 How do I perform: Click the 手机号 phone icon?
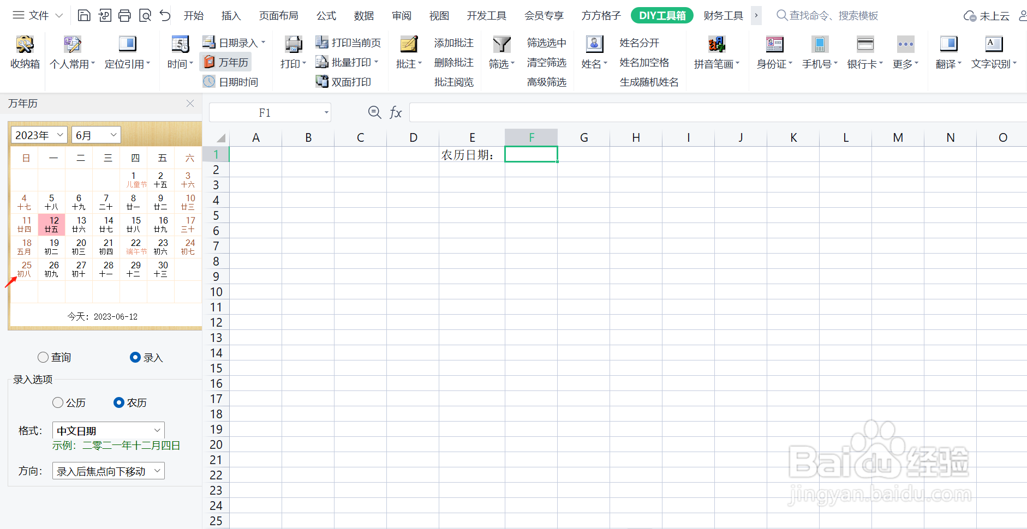[820, 44]
